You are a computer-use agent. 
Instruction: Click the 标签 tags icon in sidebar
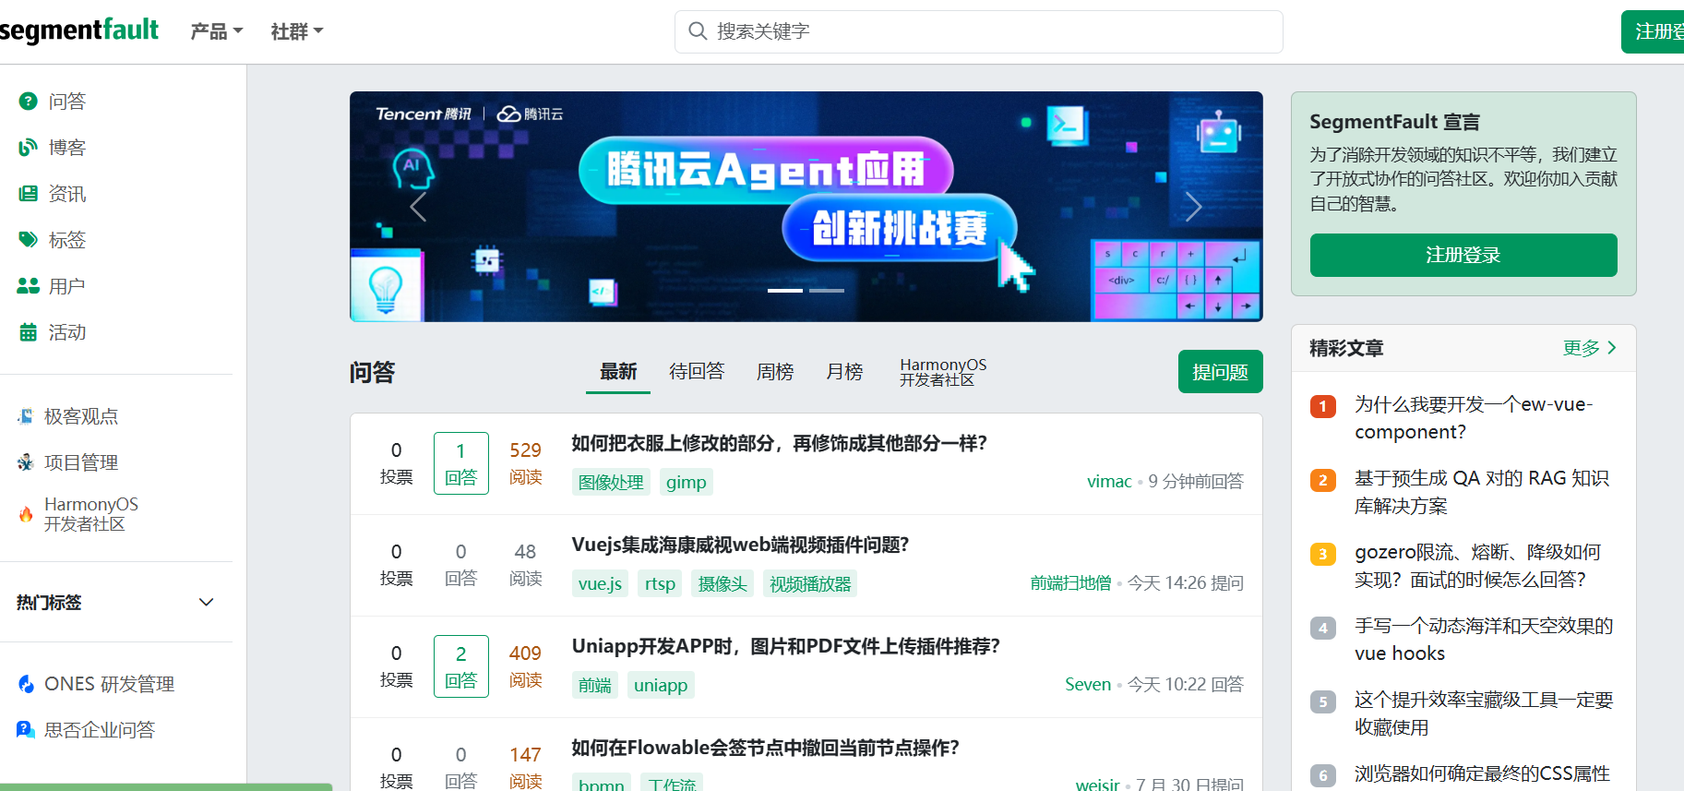point(28,239)
